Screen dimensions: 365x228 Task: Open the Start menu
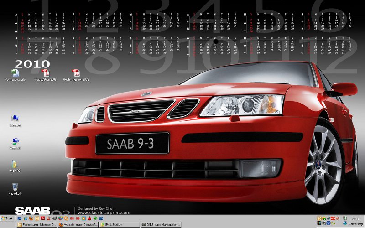[x=7, y=218]
